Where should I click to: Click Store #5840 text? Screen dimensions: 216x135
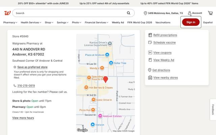20,36
